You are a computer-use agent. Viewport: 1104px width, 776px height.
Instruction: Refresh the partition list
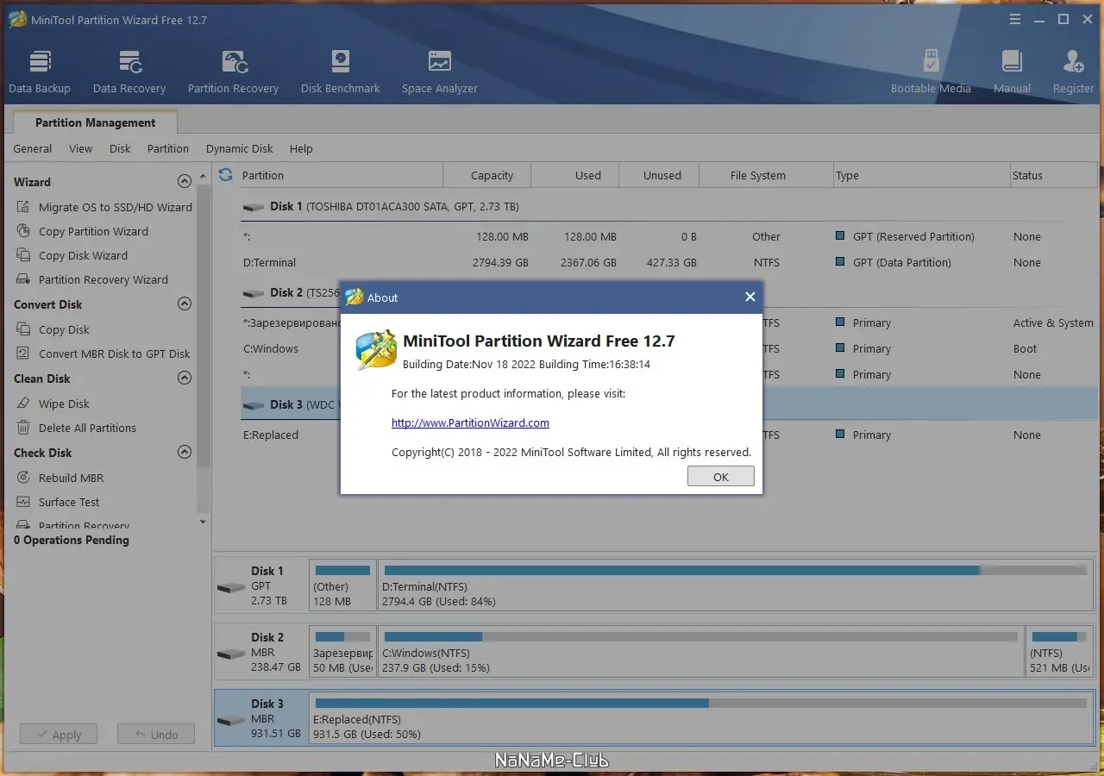coord(226,175)
